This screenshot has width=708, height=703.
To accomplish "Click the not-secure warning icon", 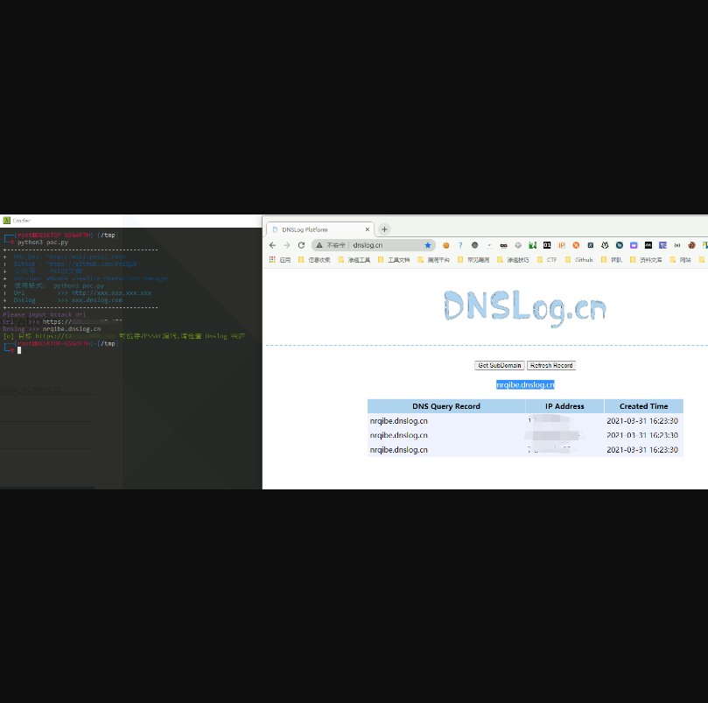I will click(320, 245).
